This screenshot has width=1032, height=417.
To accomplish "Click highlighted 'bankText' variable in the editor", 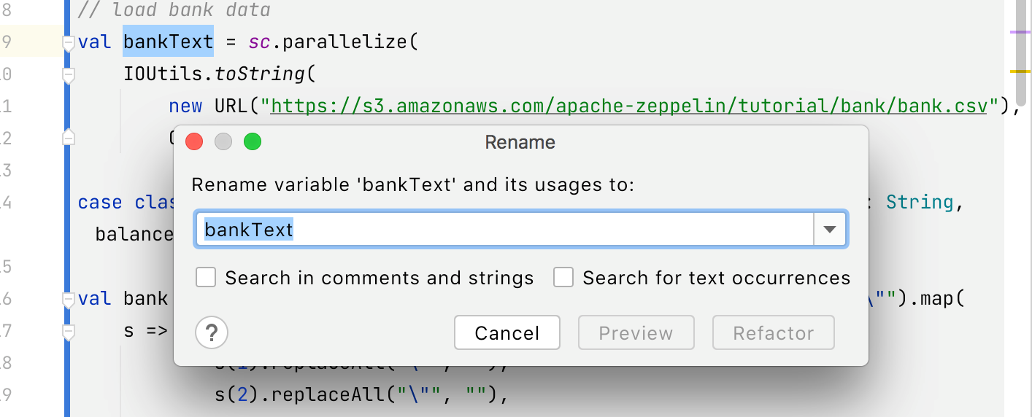I will [168, 42].
